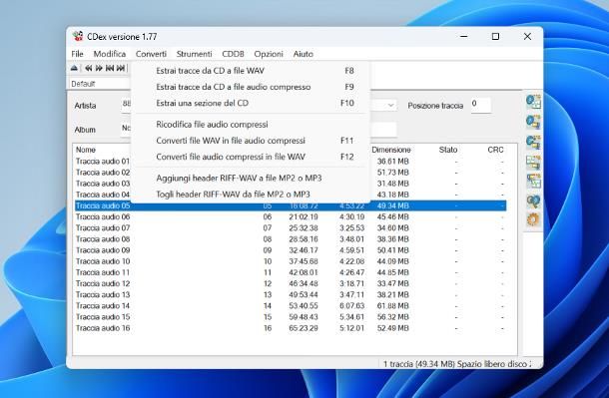Select Traccia audio 03

click(103, 184)
